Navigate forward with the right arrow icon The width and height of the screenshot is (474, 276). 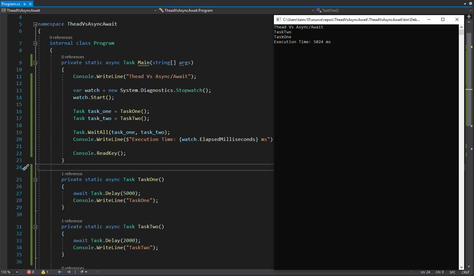pyautogui.click(x=69, y=272)
